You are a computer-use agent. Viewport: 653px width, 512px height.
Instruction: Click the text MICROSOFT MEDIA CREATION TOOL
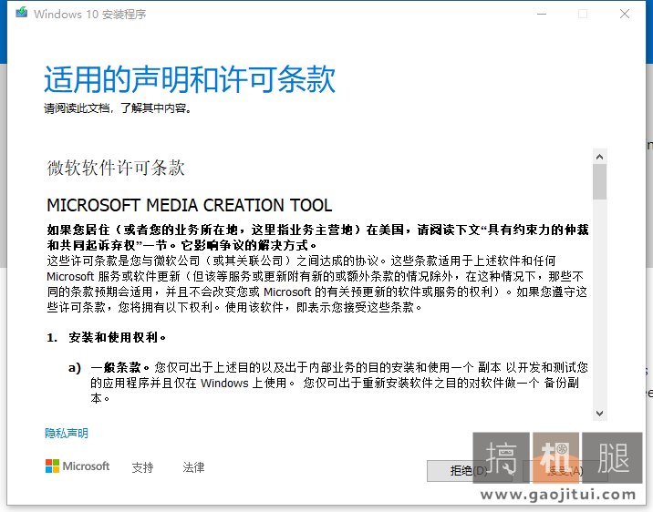click(x=190, y=205)
